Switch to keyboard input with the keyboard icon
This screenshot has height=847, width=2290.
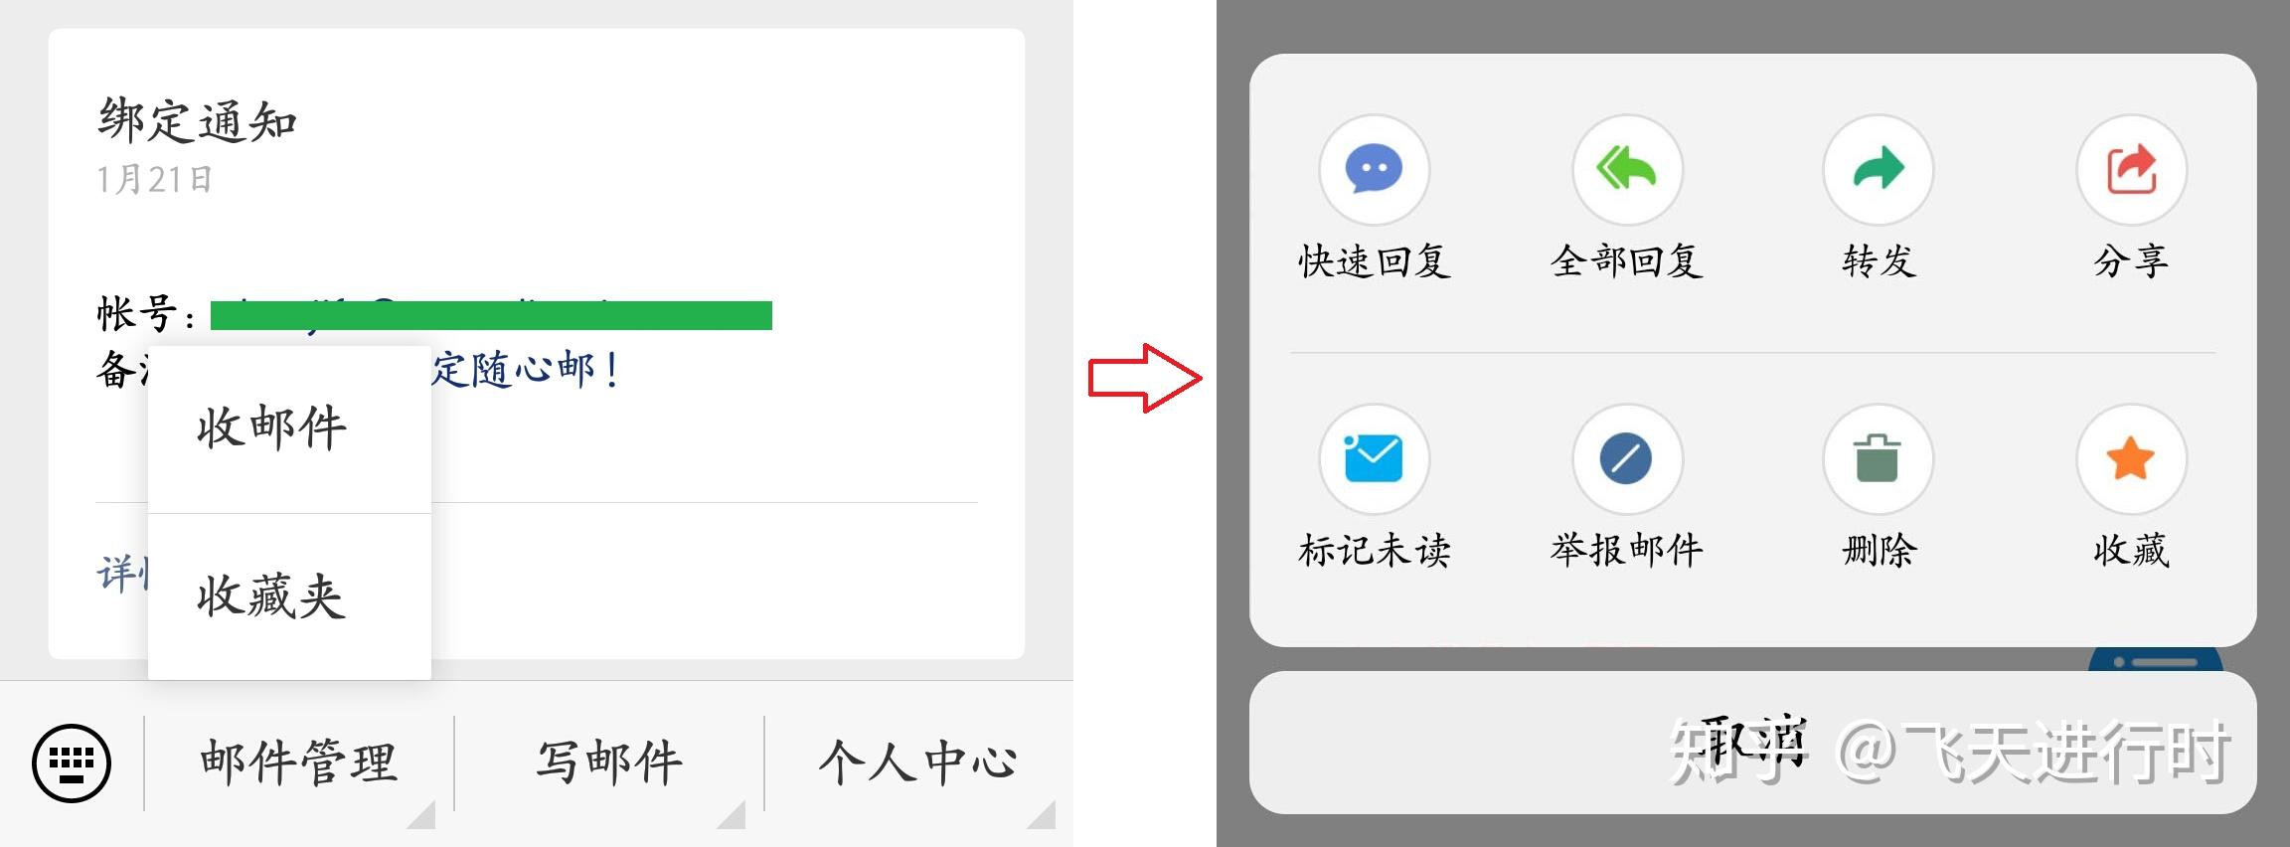[x=72, y=762]
